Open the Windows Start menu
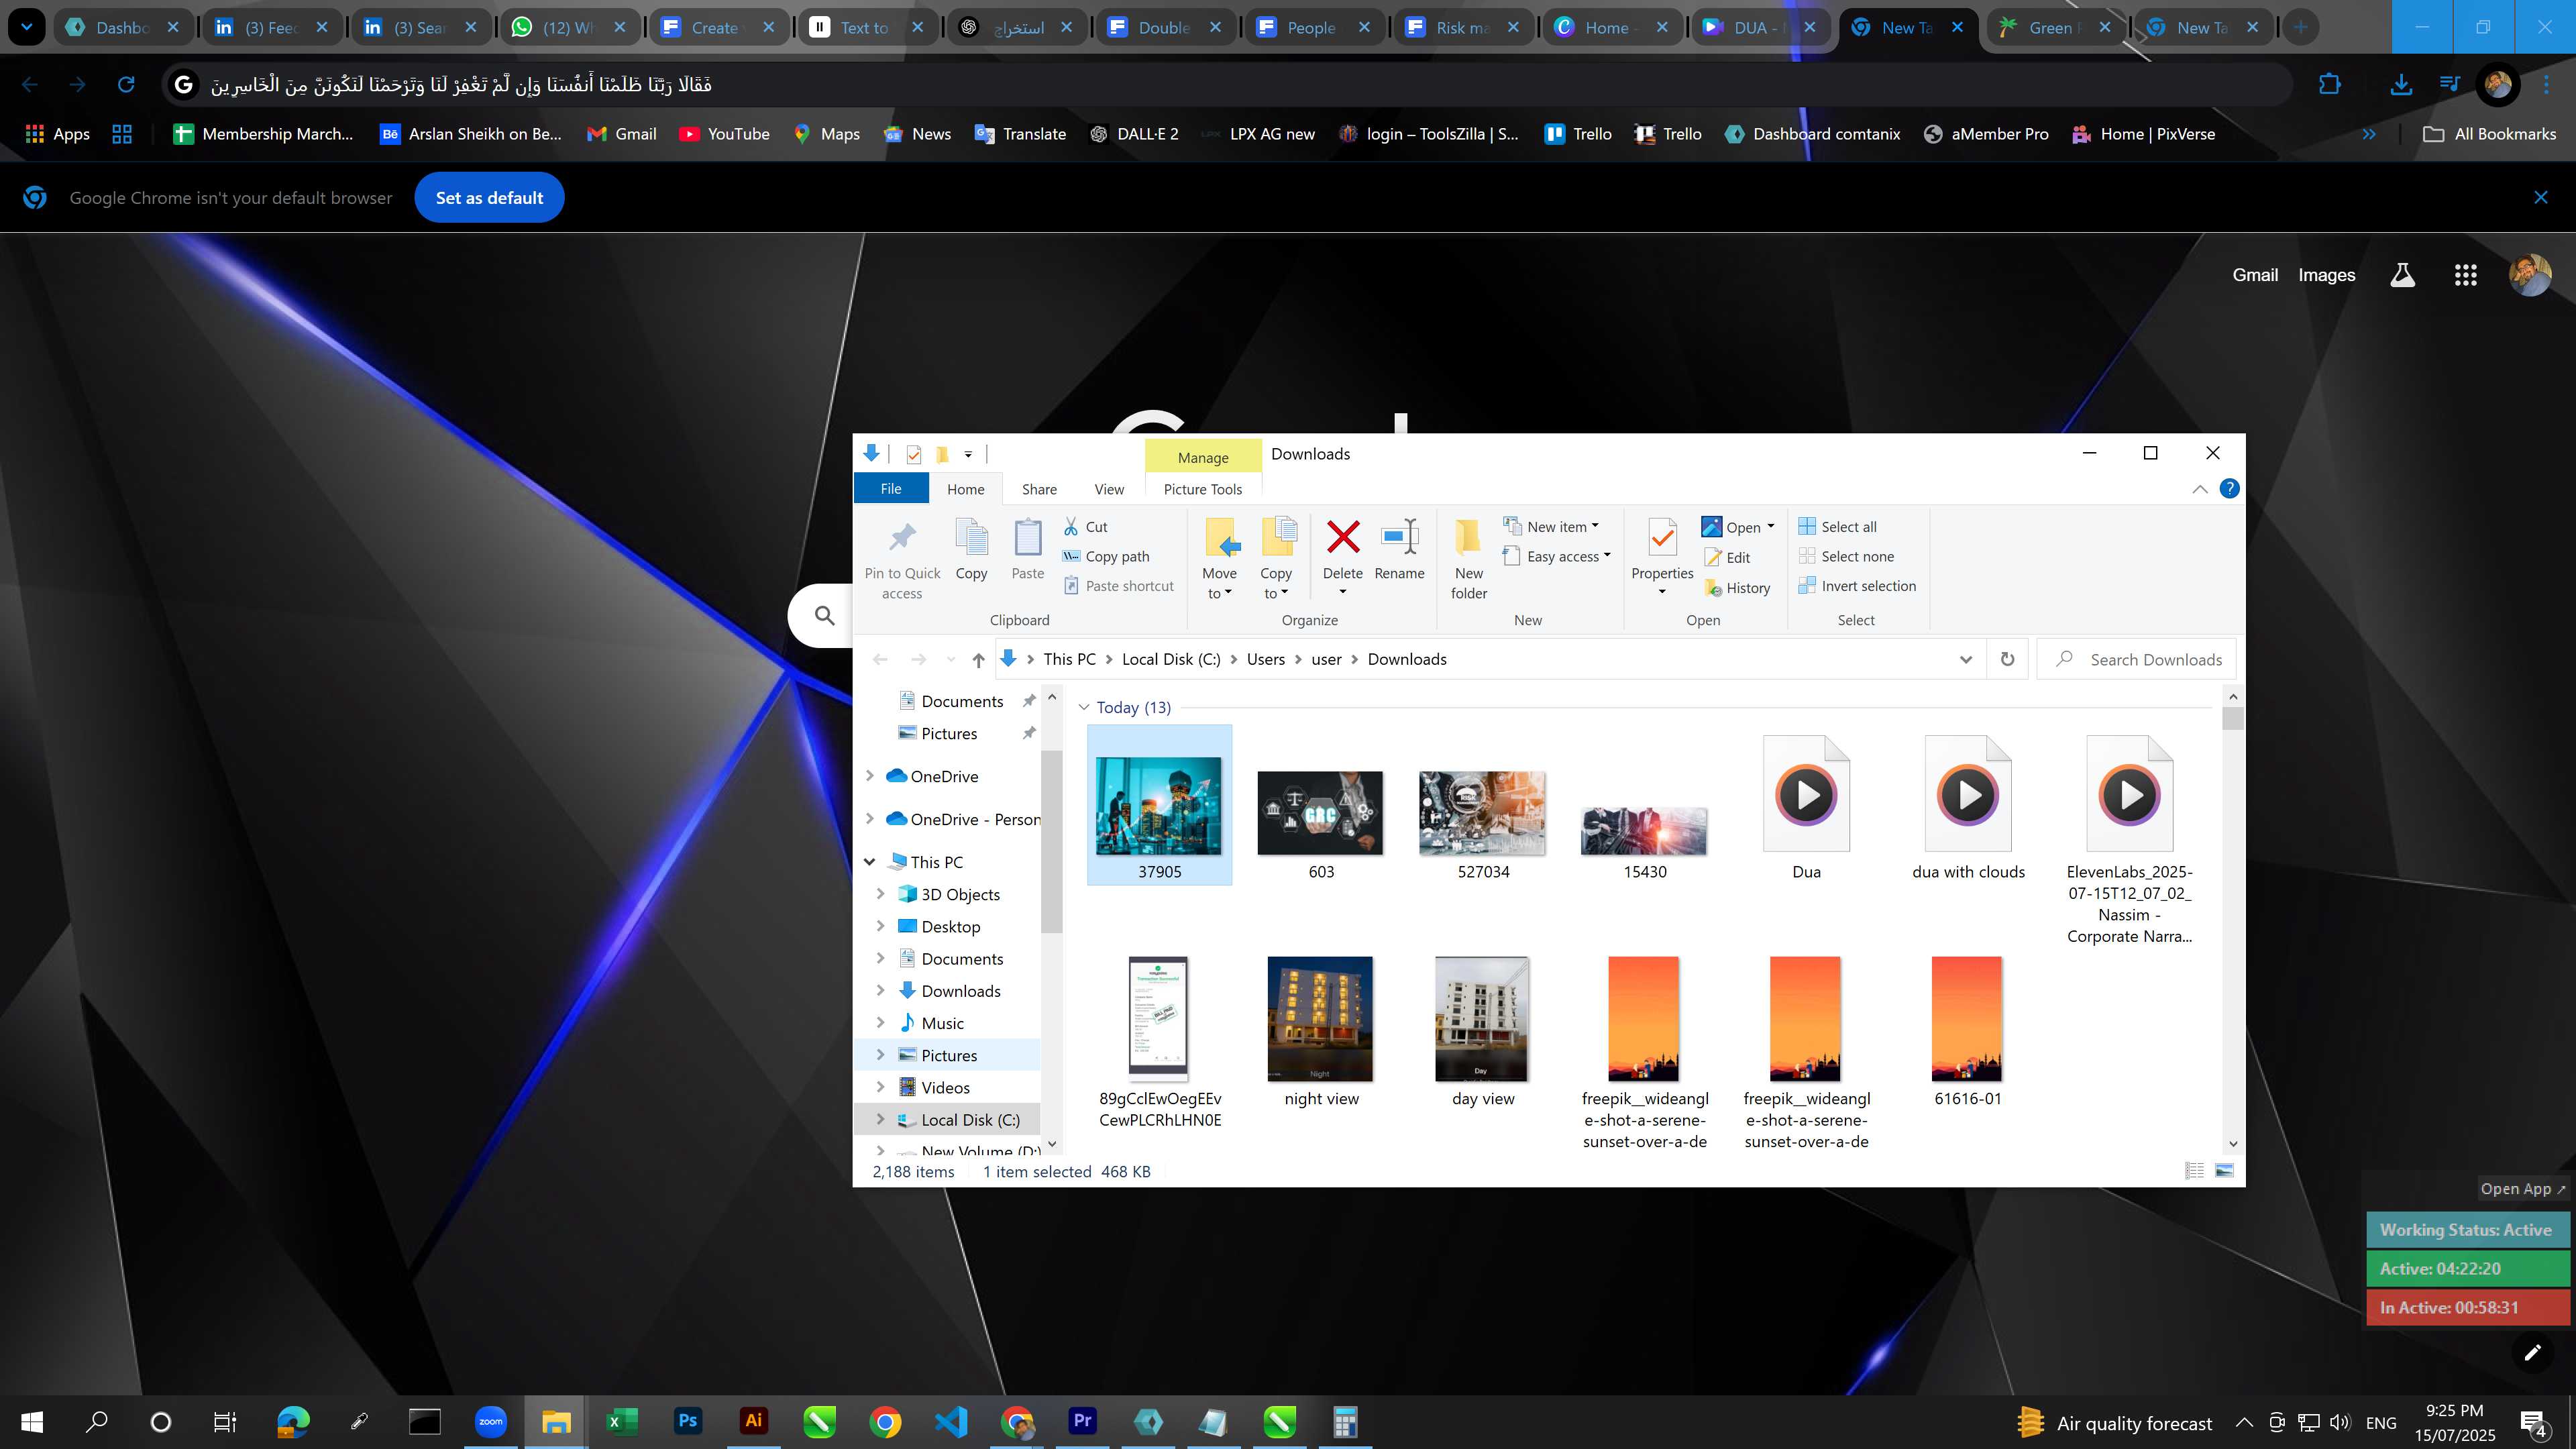Screen dimensions: 2576x1449 (31, 1421)
